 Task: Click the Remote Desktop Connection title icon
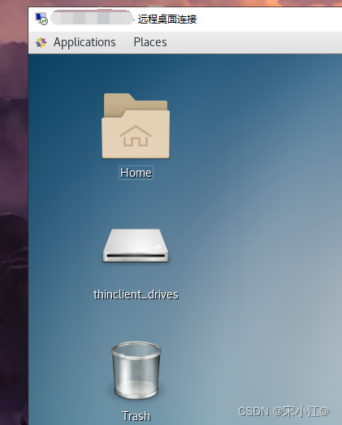(x=41, y=19)
